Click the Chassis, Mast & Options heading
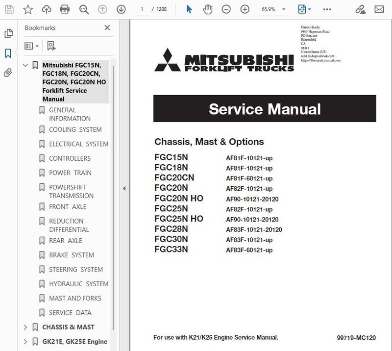392x351 pixels. tap(209, 142)
